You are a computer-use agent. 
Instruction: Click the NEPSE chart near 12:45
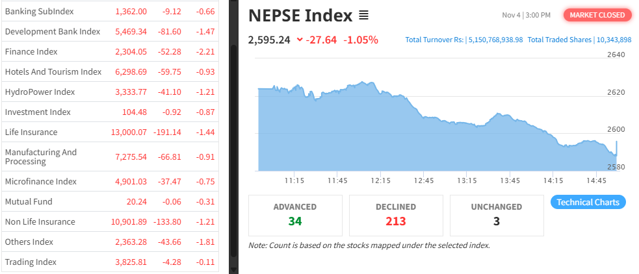point(424,143)
